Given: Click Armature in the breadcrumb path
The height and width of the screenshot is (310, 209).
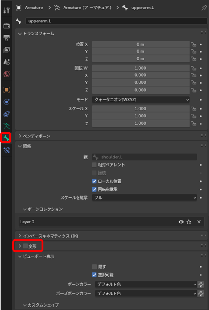Looking at the screenshot, I should (x=34, y=8).
